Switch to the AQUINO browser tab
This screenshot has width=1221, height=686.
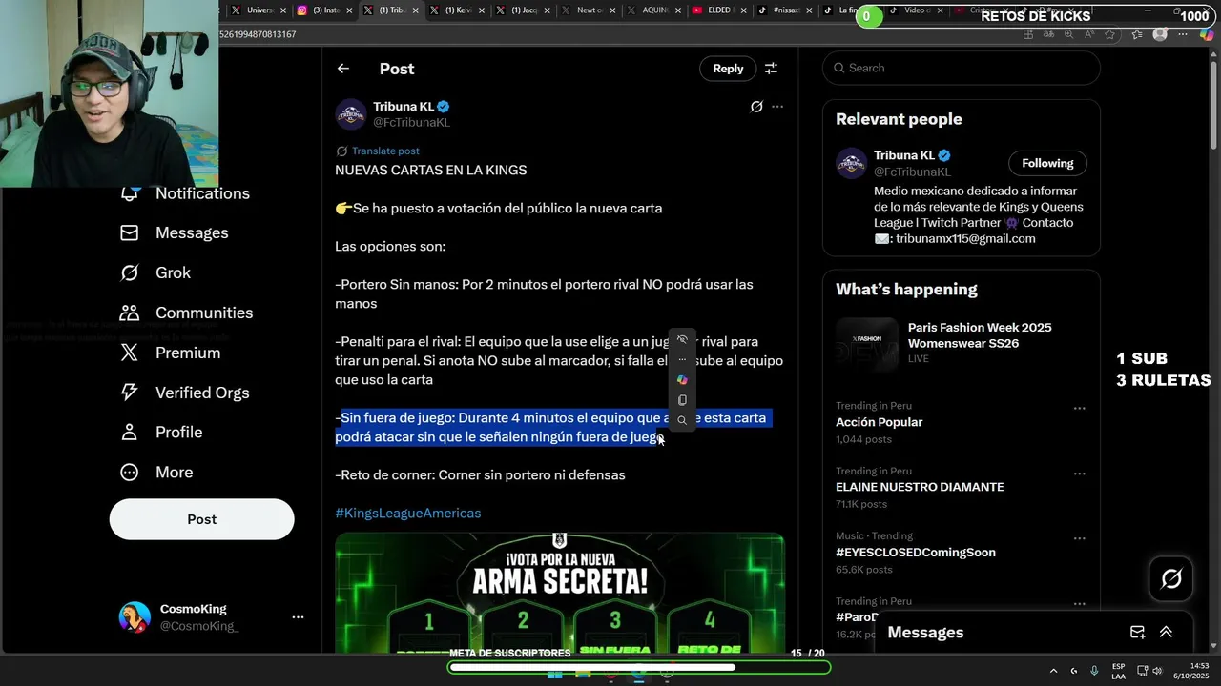(x=652, y=10)
